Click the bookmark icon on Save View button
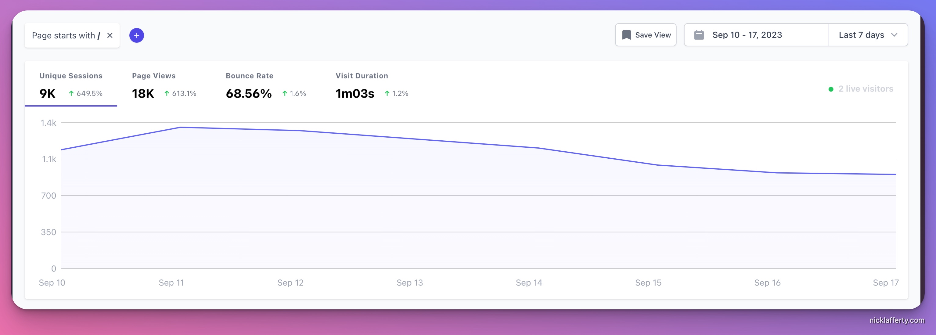This screenshot has width=936, height=335. click(x=626, y=34)
